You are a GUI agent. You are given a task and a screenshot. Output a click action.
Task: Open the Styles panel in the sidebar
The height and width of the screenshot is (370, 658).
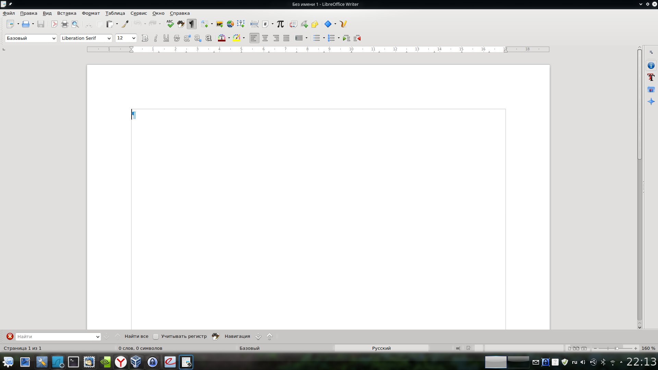(651, 77)
